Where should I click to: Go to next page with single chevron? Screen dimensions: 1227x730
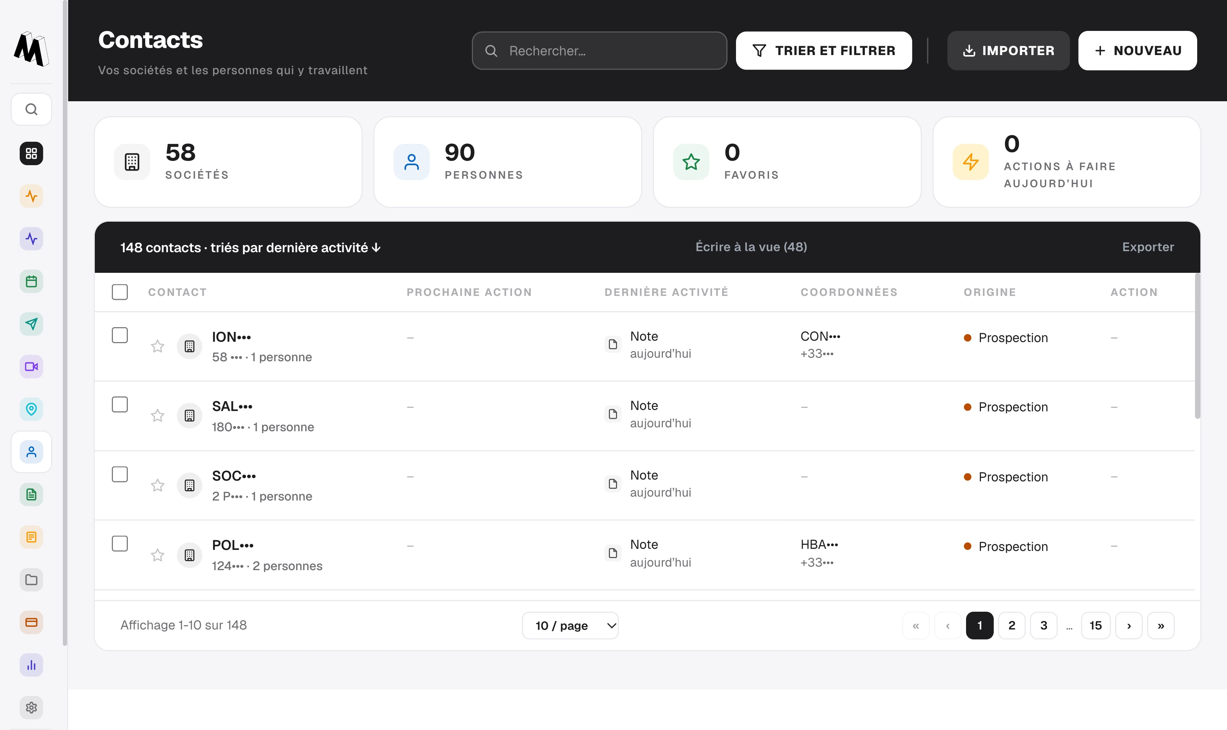pyautogui.click(x=1129, y=625)
